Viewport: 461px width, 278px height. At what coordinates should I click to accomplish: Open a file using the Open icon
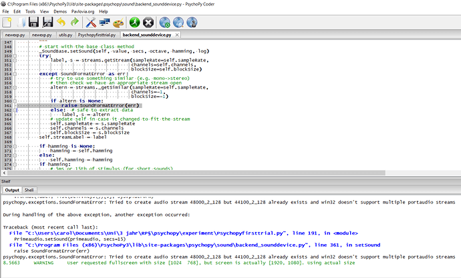[x=21, y=23]
